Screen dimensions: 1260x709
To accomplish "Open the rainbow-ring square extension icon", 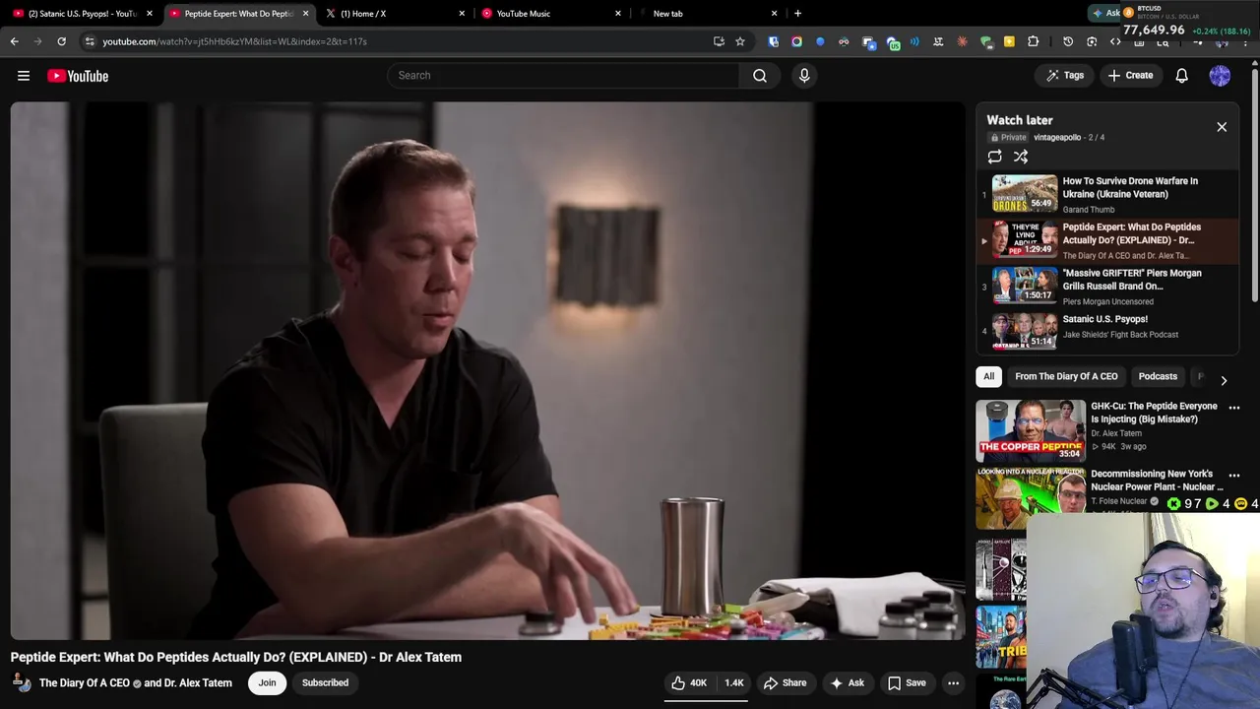I will tap(796, 41).
